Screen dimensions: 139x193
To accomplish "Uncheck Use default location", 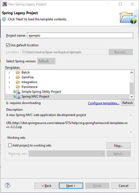I will click(x=8, y=45).
